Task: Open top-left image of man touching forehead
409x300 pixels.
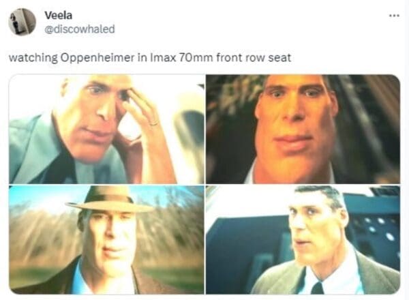Action: pos(107,129)
